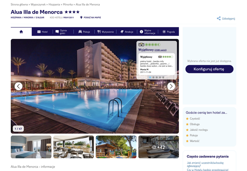
Task: Select the last review carousel dot
Action: click(x=163, y=77)
